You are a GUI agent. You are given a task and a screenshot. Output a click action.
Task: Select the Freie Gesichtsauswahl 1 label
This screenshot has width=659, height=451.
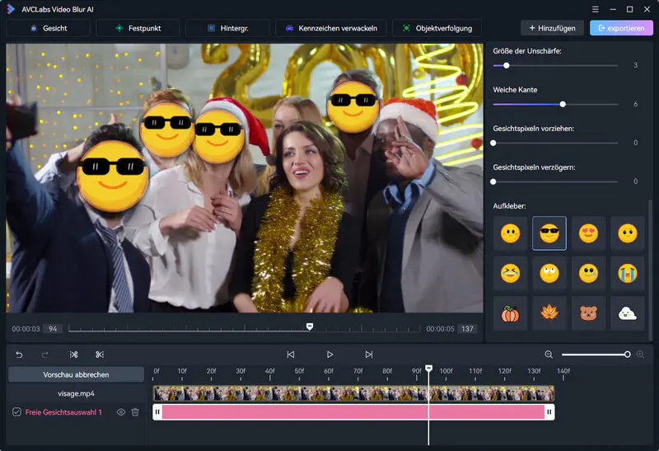[x=63, y=412]
